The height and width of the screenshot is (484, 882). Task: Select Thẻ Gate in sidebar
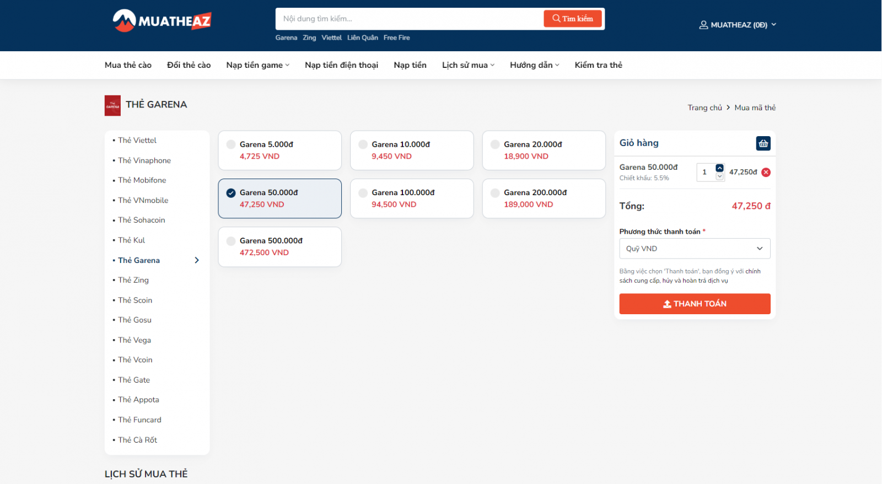[x=134, y=380]
